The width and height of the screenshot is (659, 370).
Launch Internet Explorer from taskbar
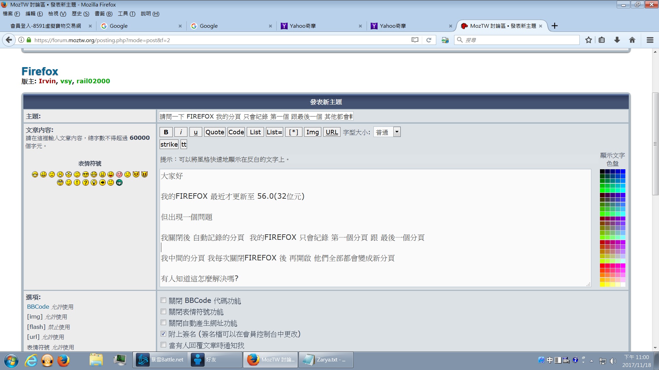tap(31, 360)
